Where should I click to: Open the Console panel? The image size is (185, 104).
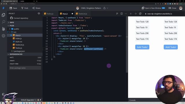pyautogui.click(x=132, y=100)
